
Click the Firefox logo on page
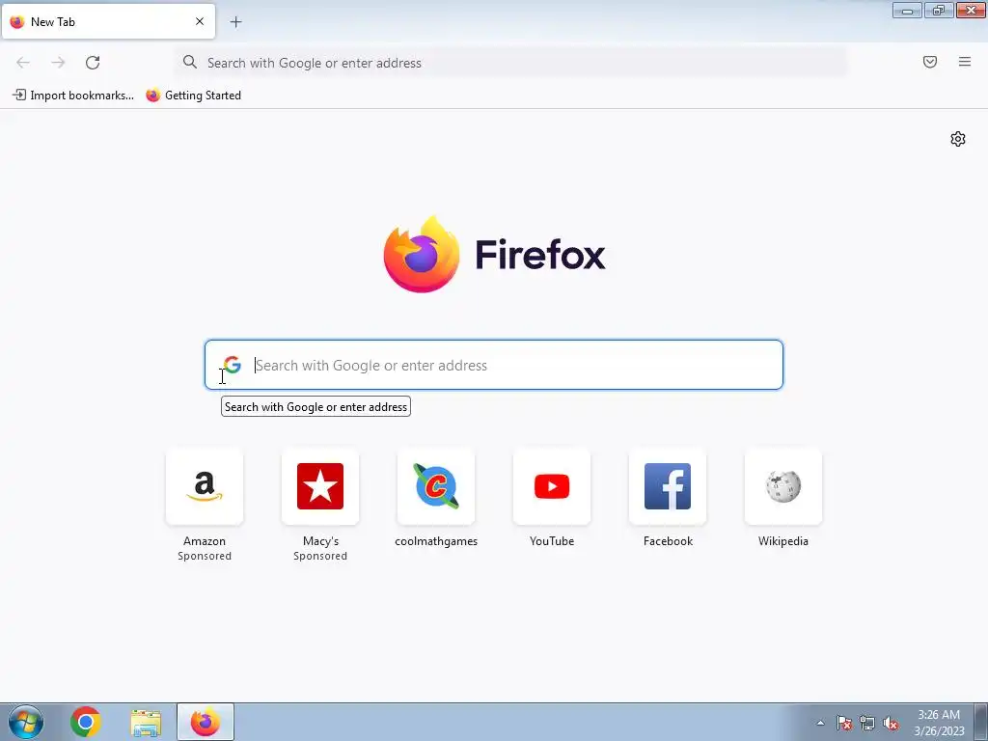pyautogui.click(x=494, y=255)
